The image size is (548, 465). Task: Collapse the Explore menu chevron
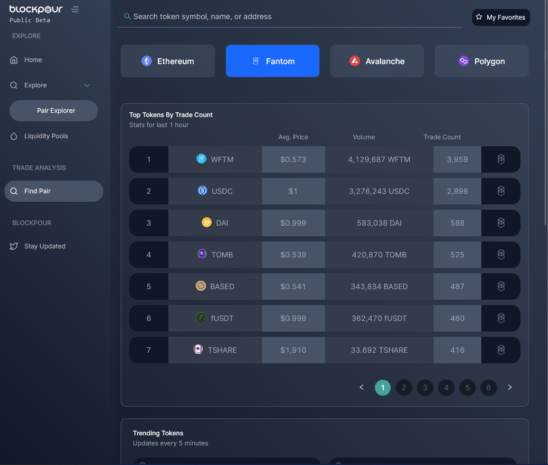click(87, 85)
